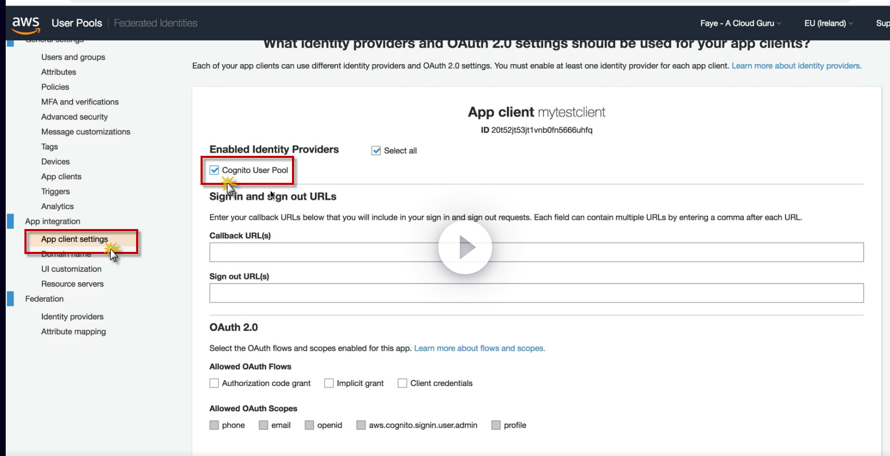This screenshot has height=456, width=890.
Task: Select the Federation section
Action: [44, 299]
